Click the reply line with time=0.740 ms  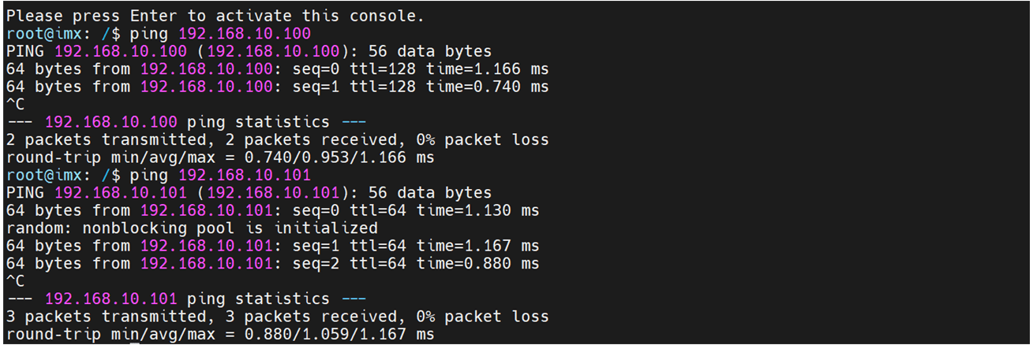tap(277, 87)
